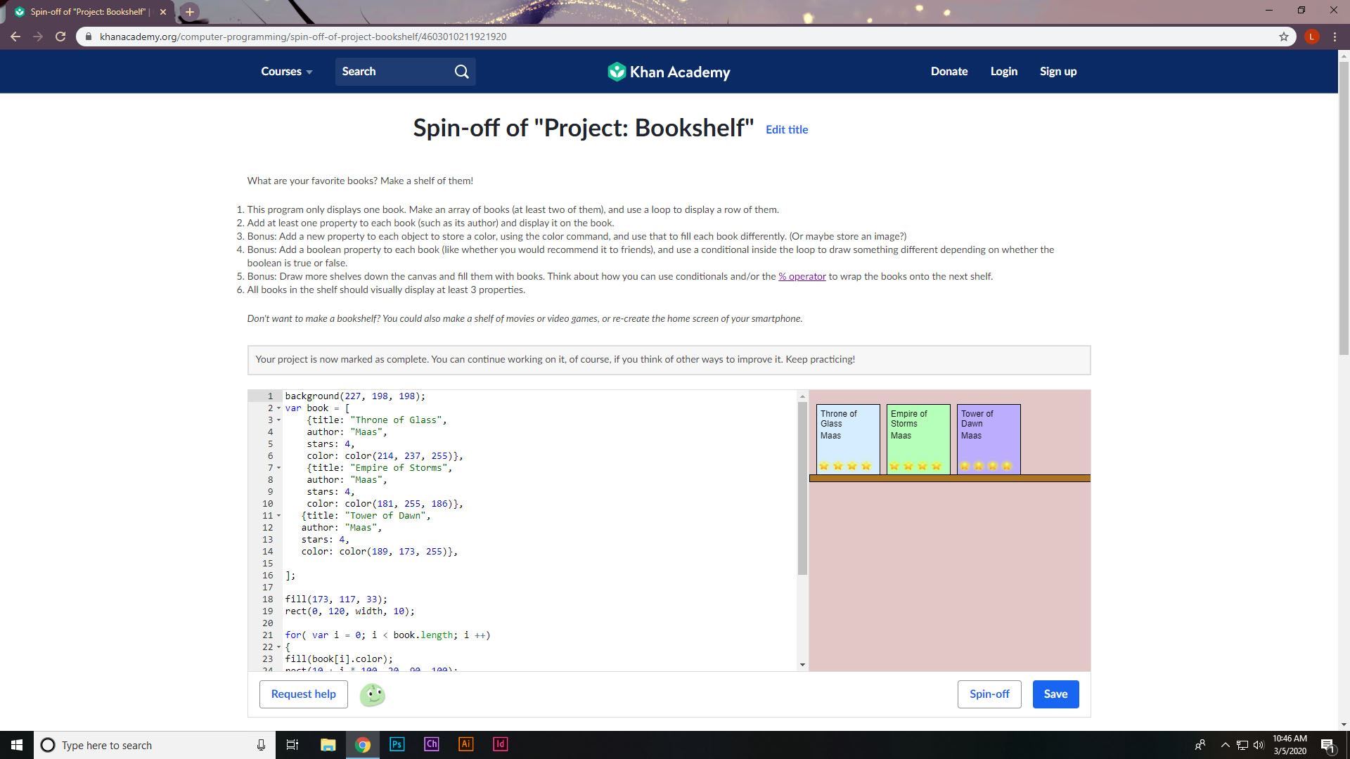Open Photoshop from the taskbar

[x=397, y=744]
